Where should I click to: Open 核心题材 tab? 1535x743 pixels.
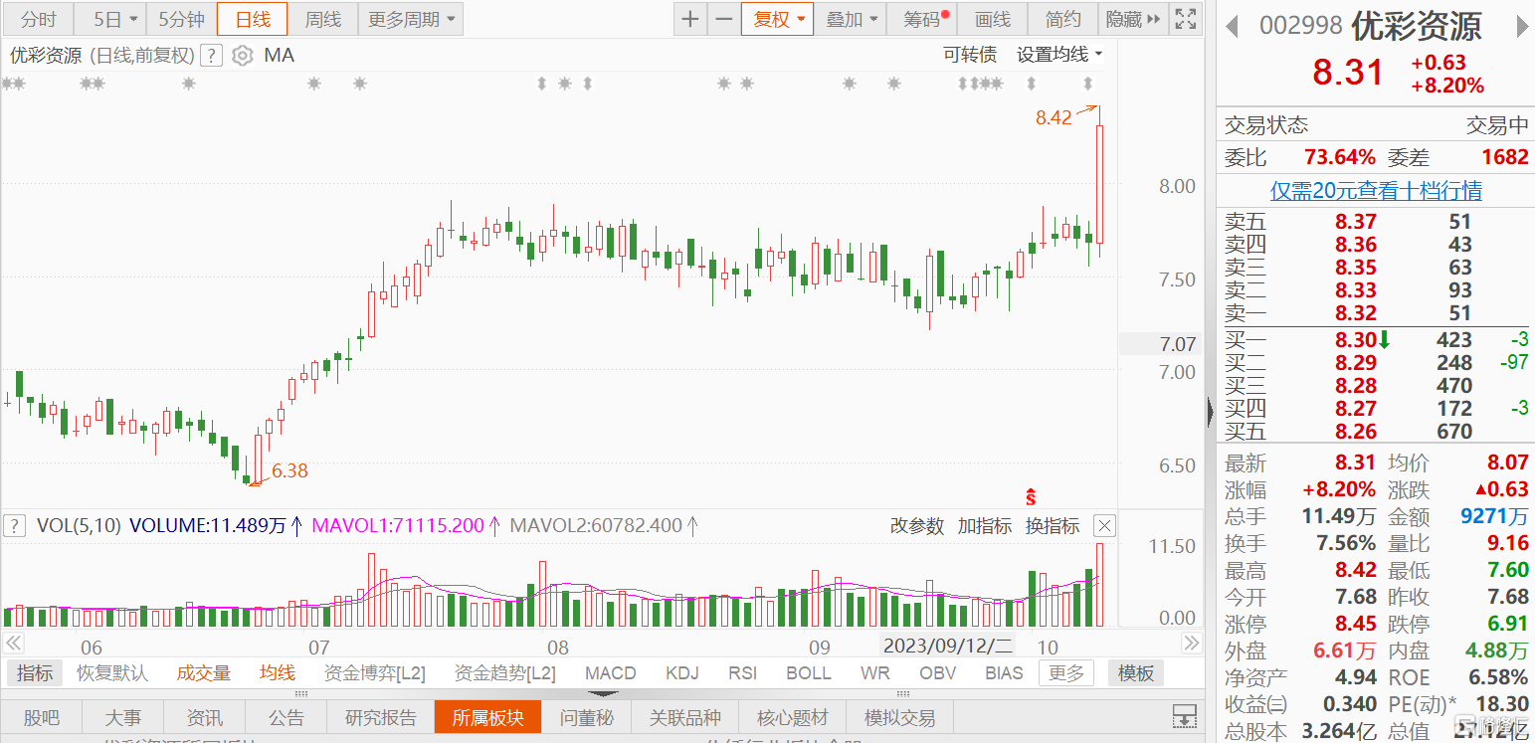(x=793, y=717)
